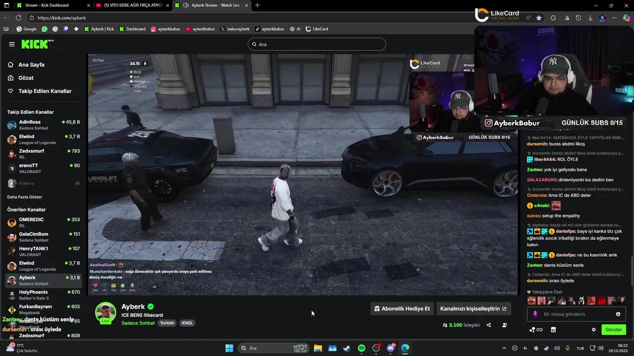Open Windows Start menu
The image size is (634, 356).
tap(229, 348)
